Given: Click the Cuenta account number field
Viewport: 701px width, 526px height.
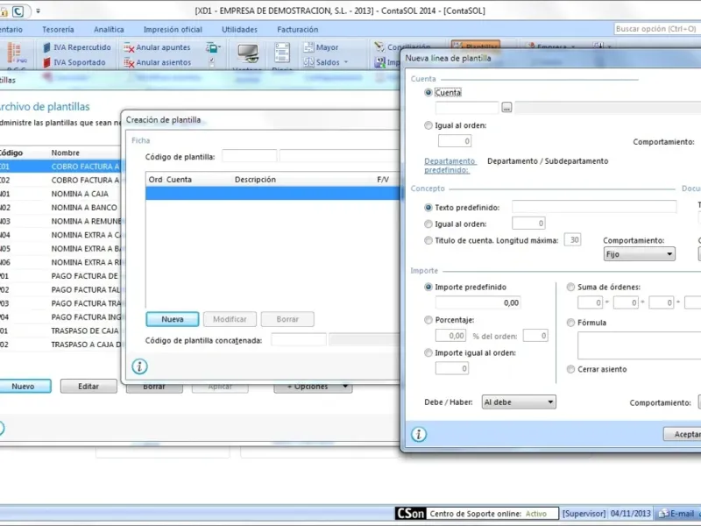Looking at the screenshot, I should (467, 107).
